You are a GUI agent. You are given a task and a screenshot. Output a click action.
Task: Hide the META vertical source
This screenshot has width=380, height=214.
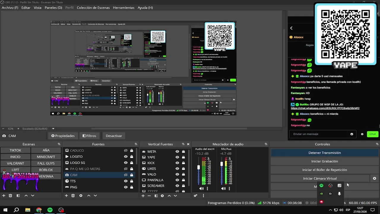click(x=177, y=151)
